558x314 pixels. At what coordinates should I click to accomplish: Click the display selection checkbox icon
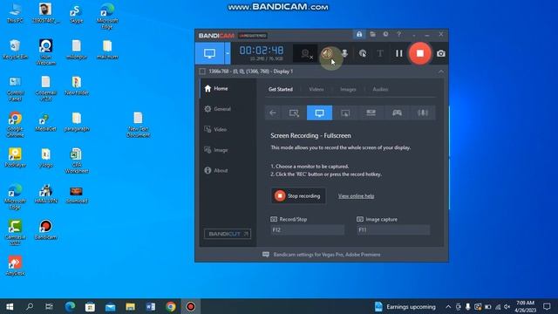click(x=202, y=72)
